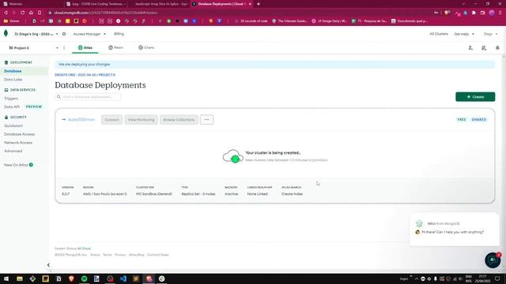506x284 pixels.
Task: Open the project activity feed icon
Action: click(484, 48)
